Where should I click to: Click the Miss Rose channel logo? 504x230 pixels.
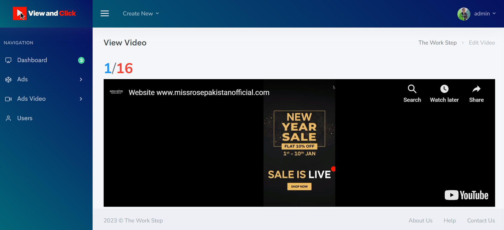click(116, 92)
